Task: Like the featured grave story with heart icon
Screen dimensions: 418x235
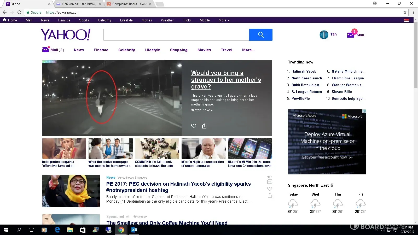Action: click(194, 126)
